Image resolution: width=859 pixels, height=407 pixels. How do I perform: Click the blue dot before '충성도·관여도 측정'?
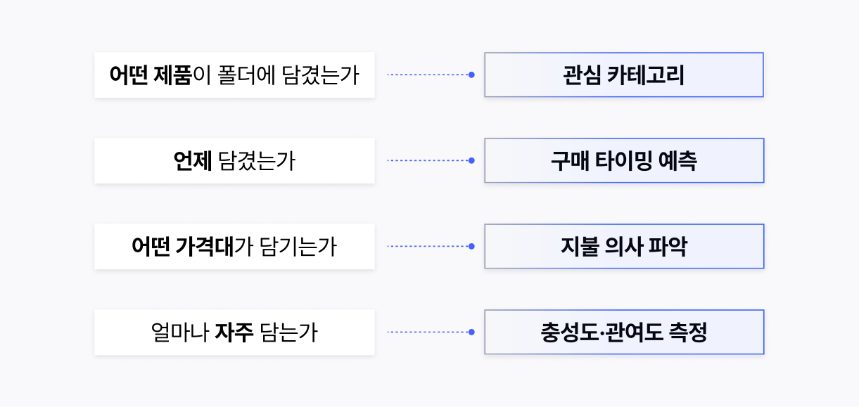[471, 332]
